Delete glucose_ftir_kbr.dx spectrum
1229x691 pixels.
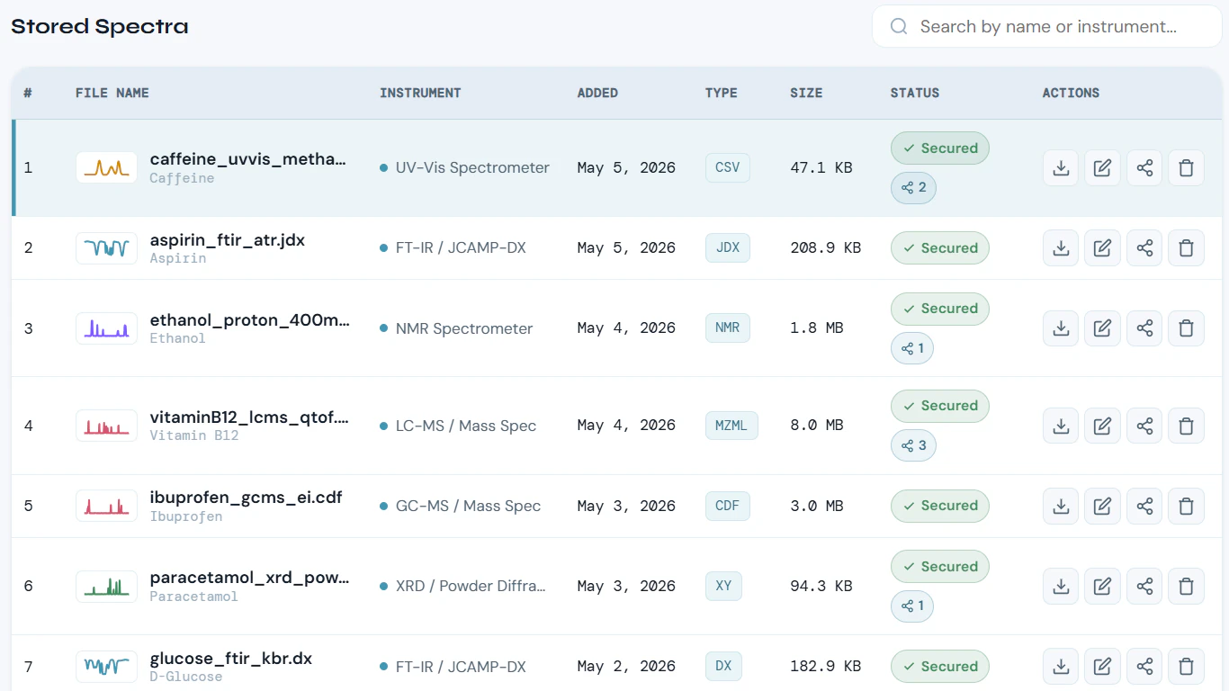[x=1186, y=667]
